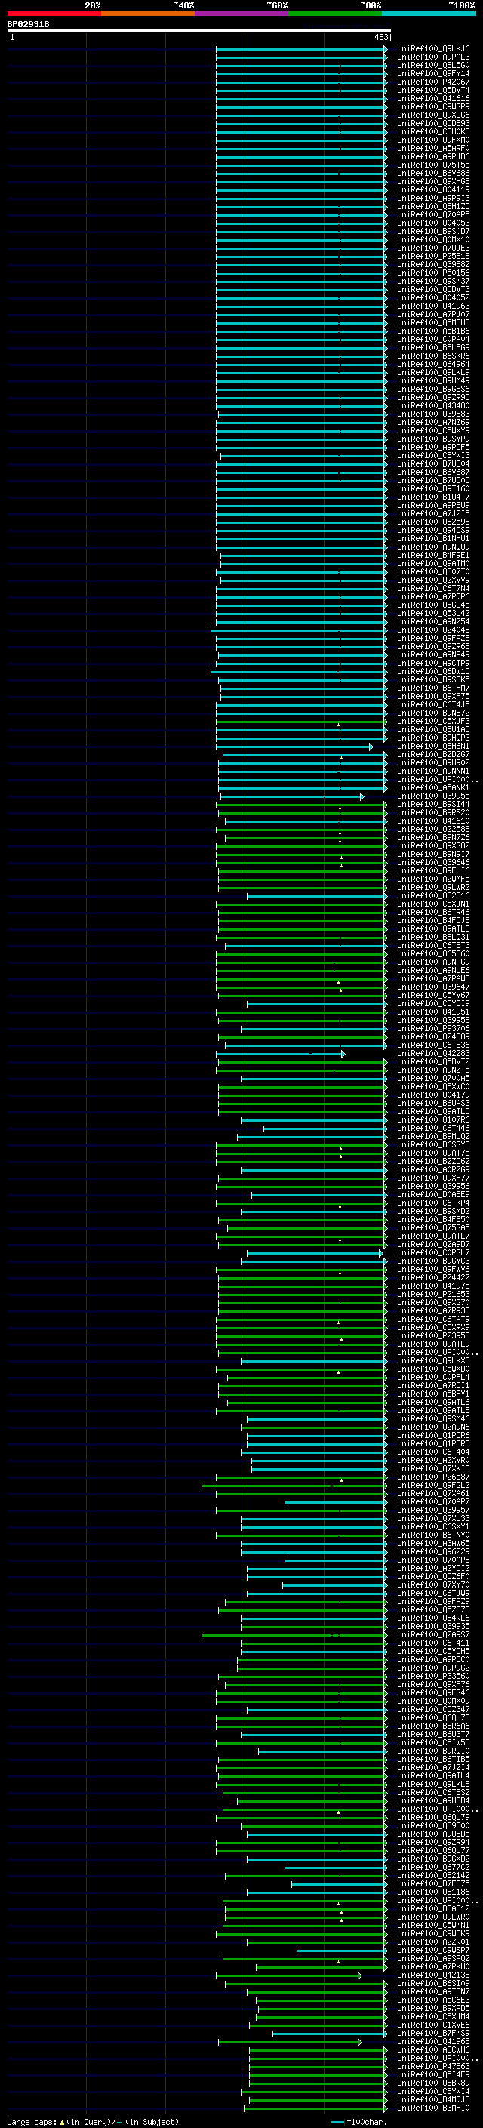Screen dimensions: 483x2128
Task: Click the orange ~40% identity legend segment
Action: pos(148,14)
